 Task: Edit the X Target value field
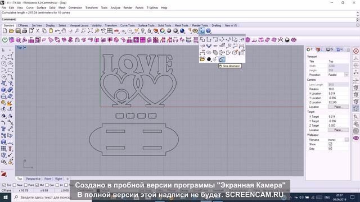pyautogui.click(x=338, y=117)
